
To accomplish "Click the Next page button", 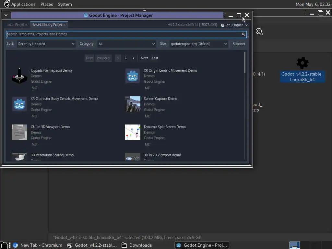I will 144,58.
